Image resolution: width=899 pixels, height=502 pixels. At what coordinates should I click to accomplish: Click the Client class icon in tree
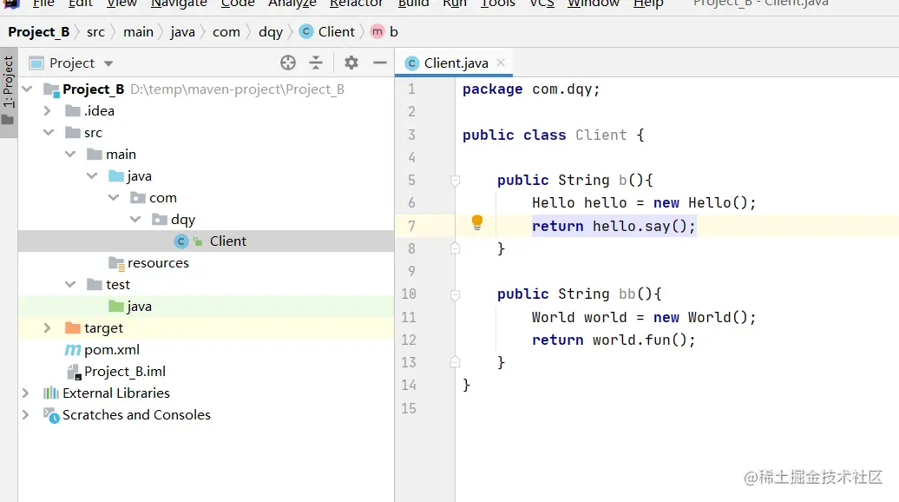[x=180, y=241]
